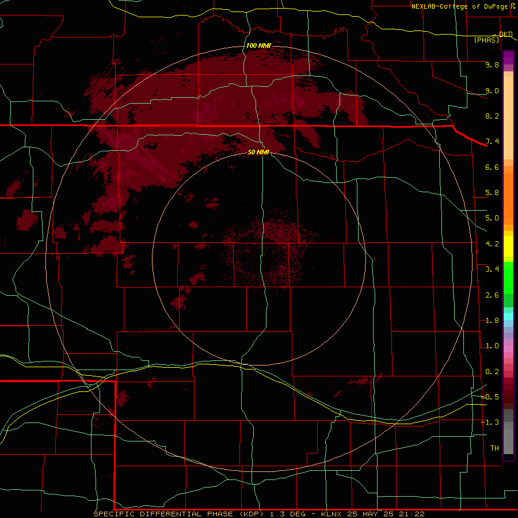
Task: Click the 50 NMI range ring label
Action: 258,152
